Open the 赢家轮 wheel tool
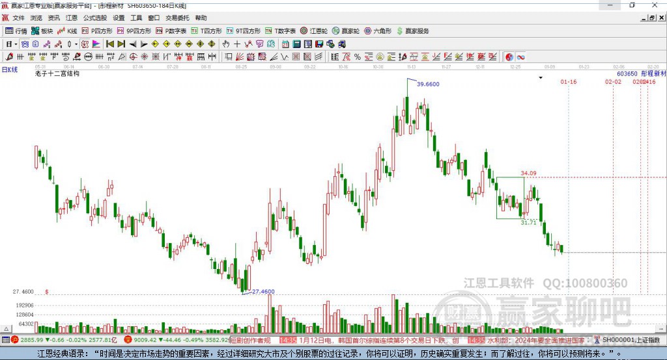The image size is (667, 360). [x=346, y=31]
